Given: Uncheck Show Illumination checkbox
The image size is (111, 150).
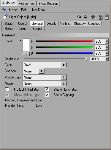Looking at the screenshot, I should coord(47,89).
